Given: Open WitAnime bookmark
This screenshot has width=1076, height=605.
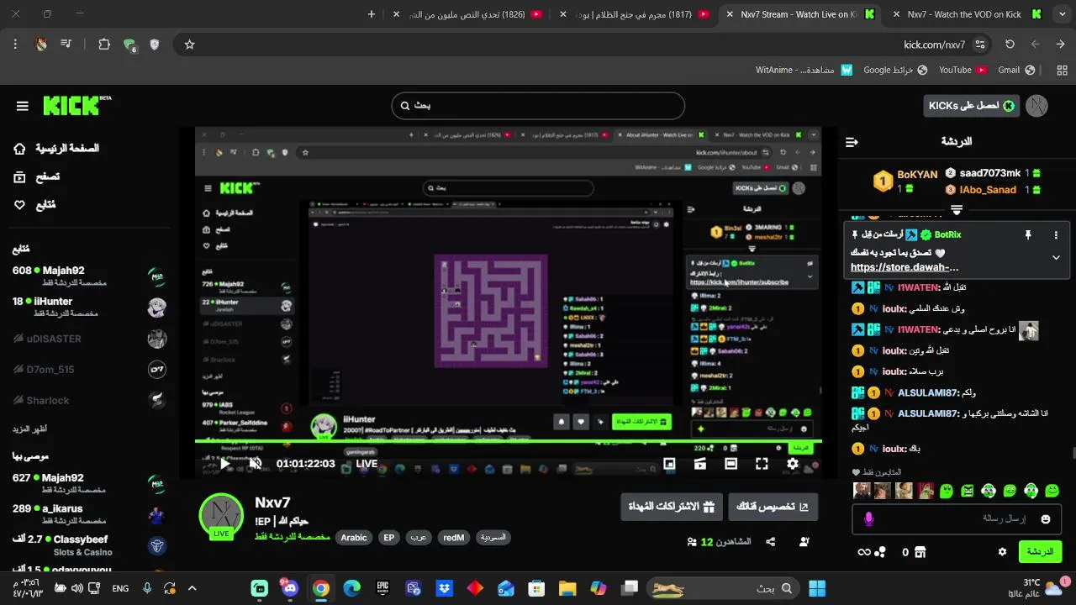Looking at the screenshot, I should (804, 71).
